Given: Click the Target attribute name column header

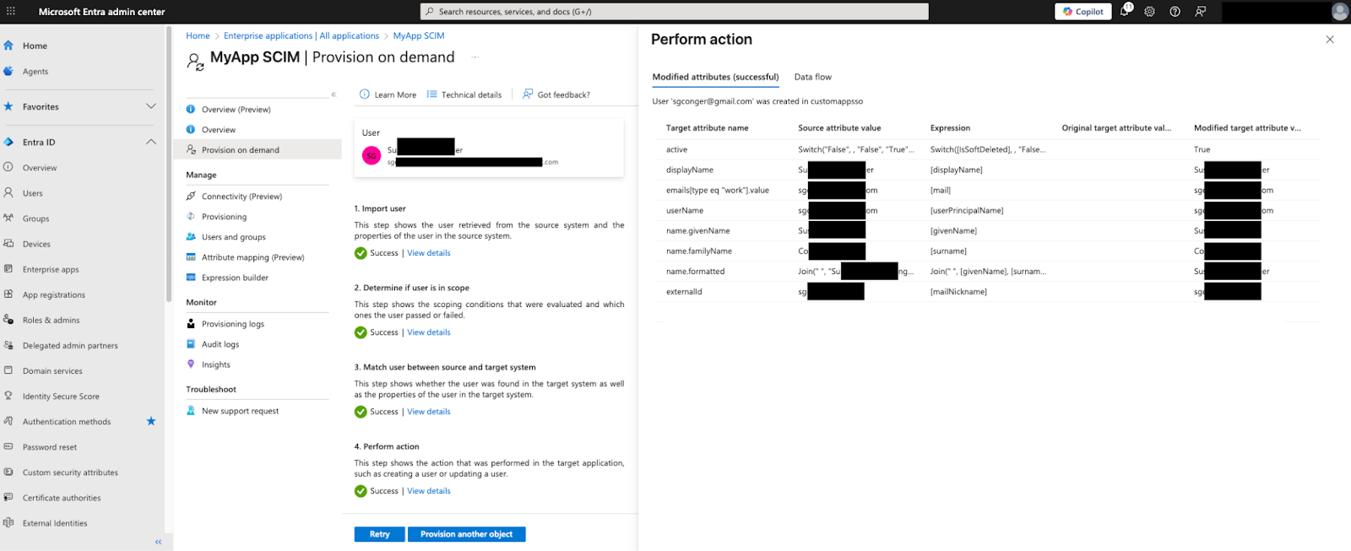Looking at the screenshot, I should [x=708, y=128].
